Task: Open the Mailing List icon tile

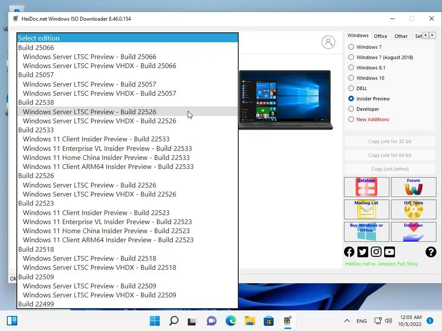Action: tap(366, 209)
